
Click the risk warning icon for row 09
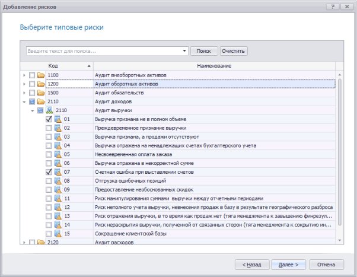coord(58,190)
